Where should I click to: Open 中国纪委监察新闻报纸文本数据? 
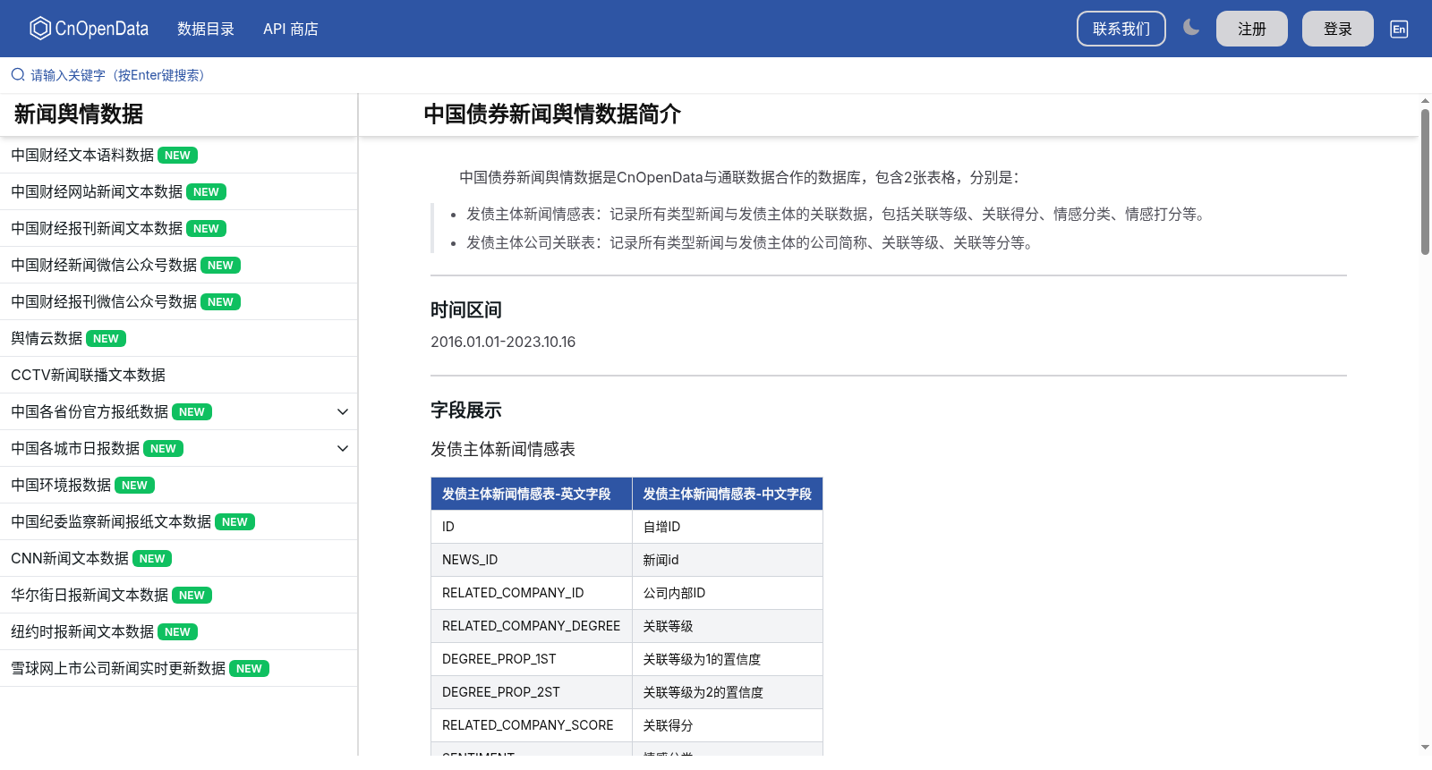point(111,521)
